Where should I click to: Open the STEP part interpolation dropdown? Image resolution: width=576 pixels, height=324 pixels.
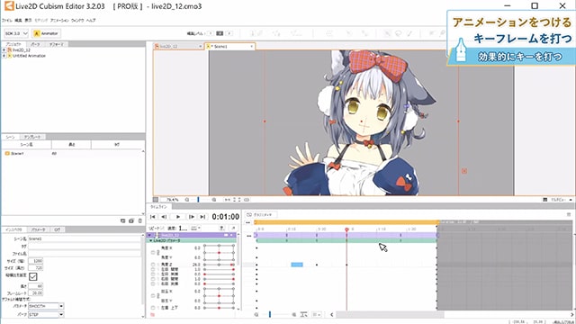tap(46, 315)
